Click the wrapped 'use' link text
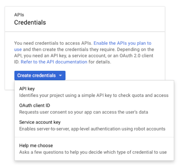The height and width of the screenshot is (165, 180). pos(18,49)
